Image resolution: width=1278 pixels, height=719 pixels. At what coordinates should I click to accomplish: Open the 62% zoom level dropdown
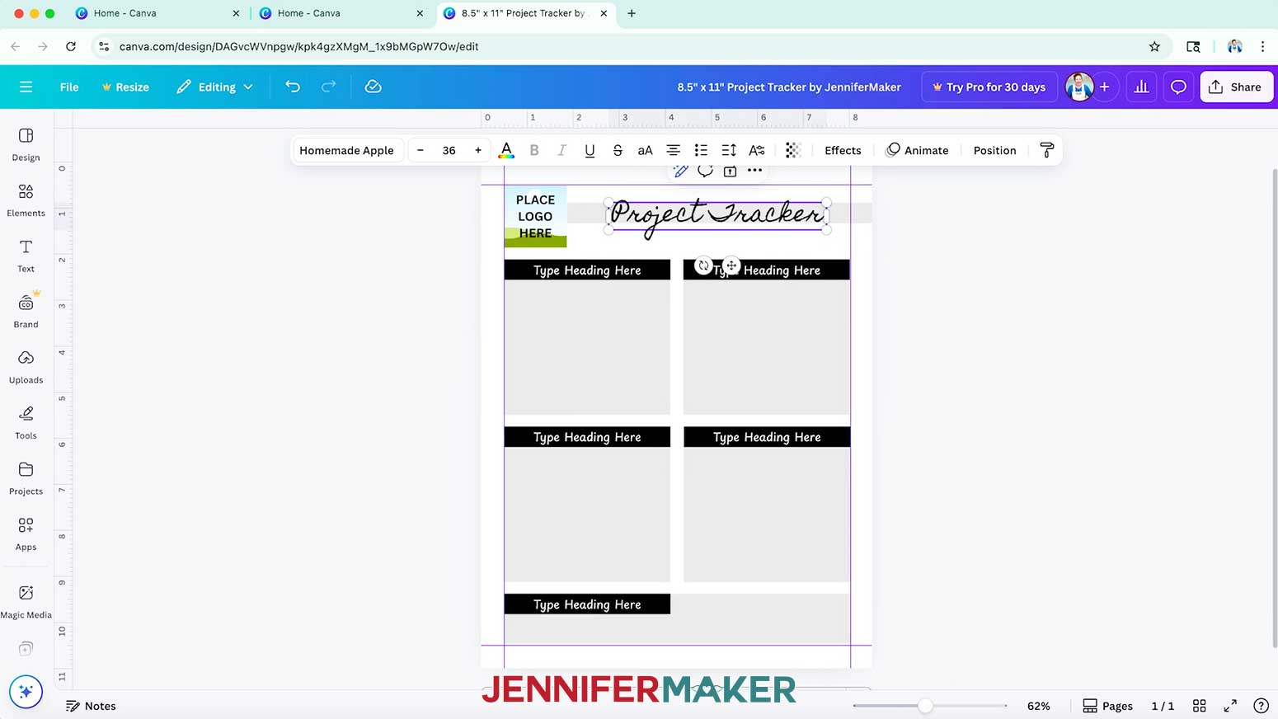[1039, 706]
